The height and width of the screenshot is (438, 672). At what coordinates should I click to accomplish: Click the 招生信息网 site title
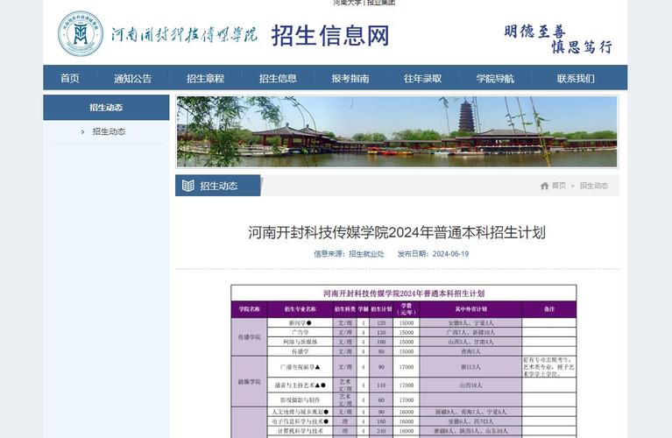click(x=330, y=35)
